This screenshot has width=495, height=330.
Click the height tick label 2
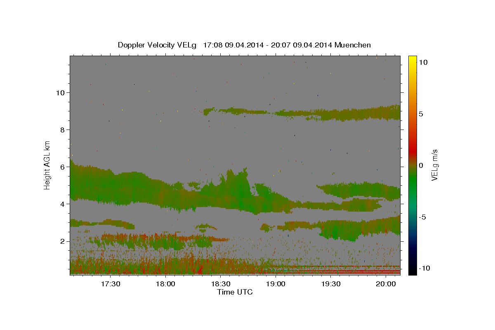coord(63,241)
